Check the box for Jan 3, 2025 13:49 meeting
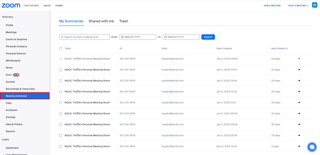320x155 pixels. [x=60, y=81]
